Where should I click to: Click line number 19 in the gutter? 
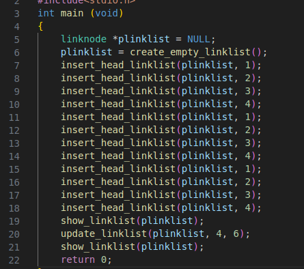[x=14, y=221]
